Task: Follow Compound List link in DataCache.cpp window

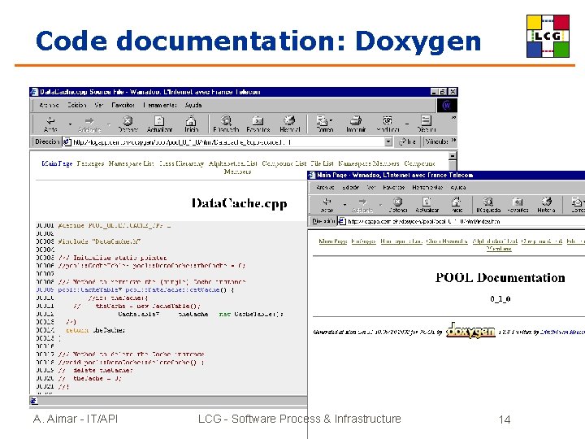Action: [284, 163]
